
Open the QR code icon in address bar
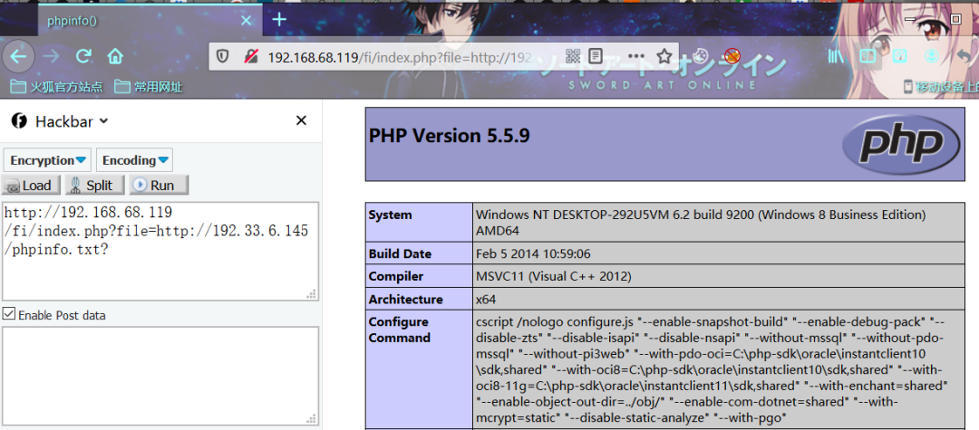coord(573,57)
